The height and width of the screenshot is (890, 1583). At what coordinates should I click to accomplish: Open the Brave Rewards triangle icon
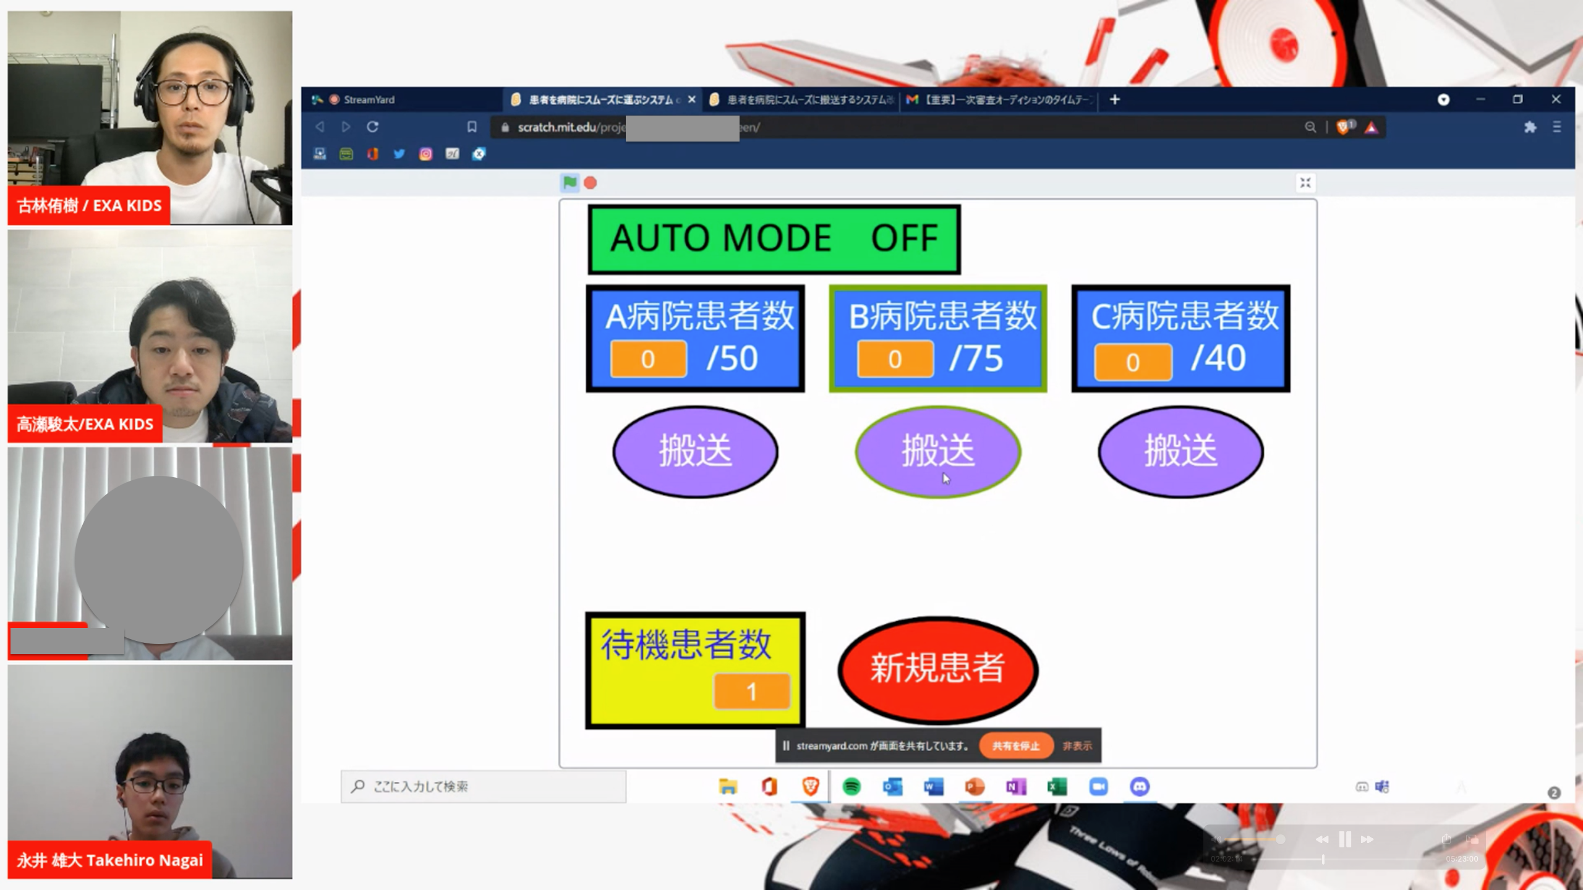[1372, 127]
